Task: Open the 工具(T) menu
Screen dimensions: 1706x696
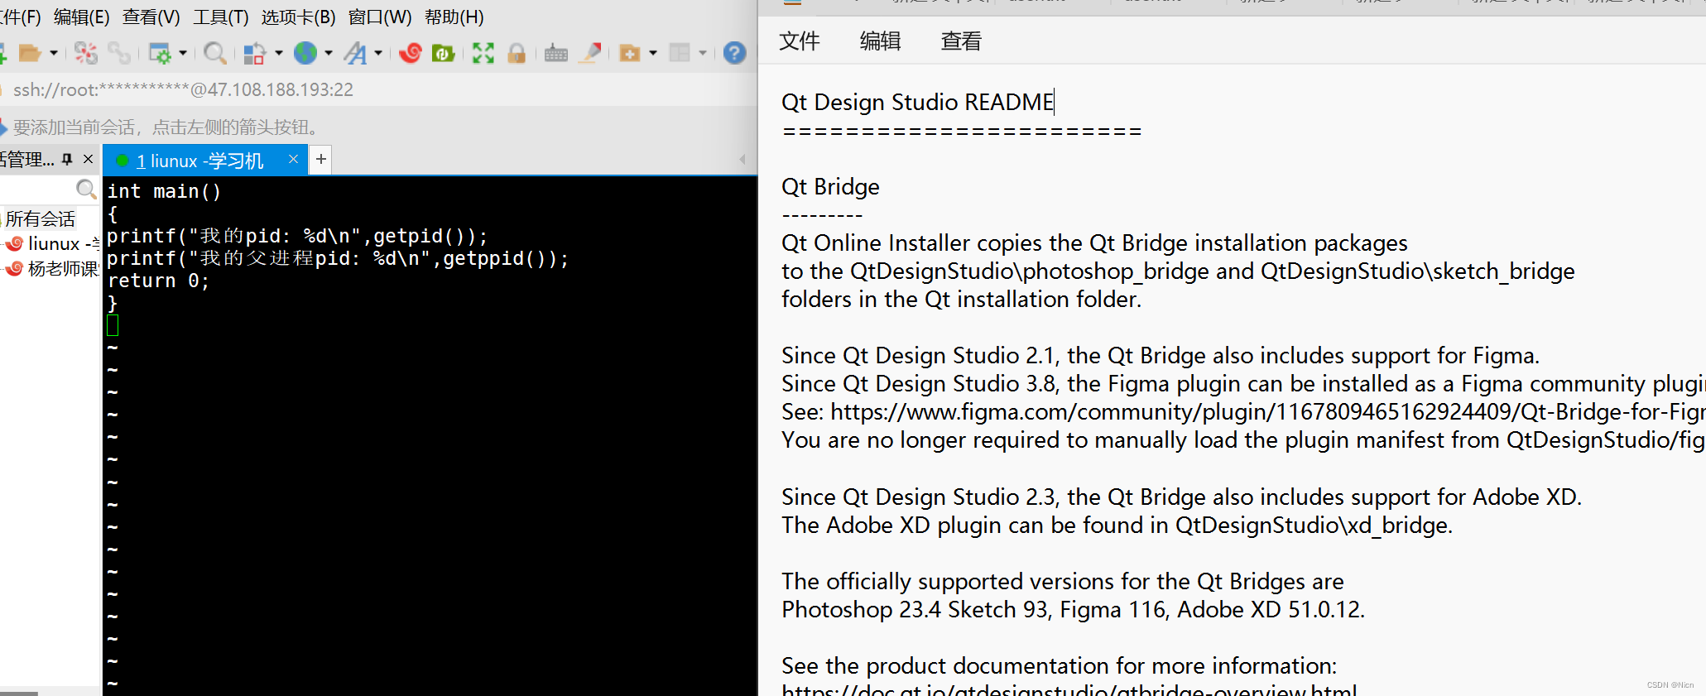Action: 220,17
